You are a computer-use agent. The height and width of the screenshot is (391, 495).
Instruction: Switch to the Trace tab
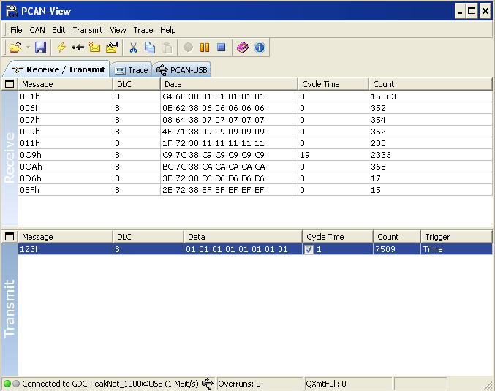[x=132, y=70]
